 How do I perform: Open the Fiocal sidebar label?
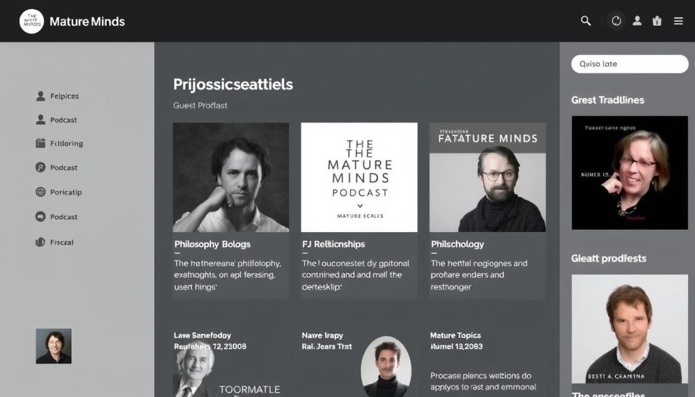tap(62, 242)
